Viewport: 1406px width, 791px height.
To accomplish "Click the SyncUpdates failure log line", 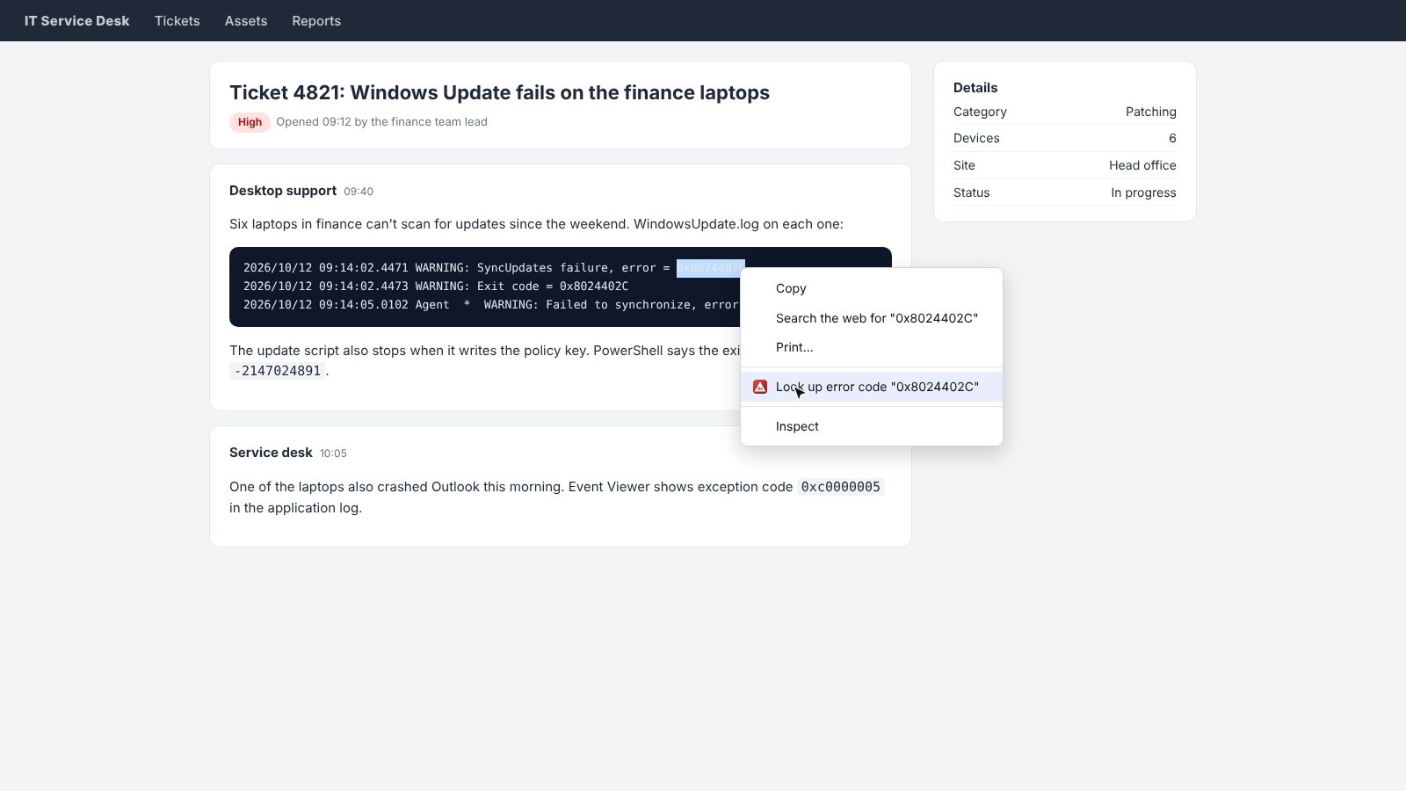I will (494, 268).
